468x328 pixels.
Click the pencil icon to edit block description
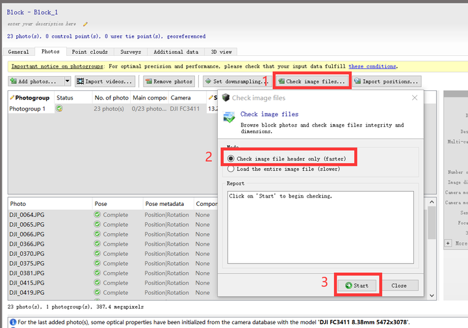[x=85, y=24]
